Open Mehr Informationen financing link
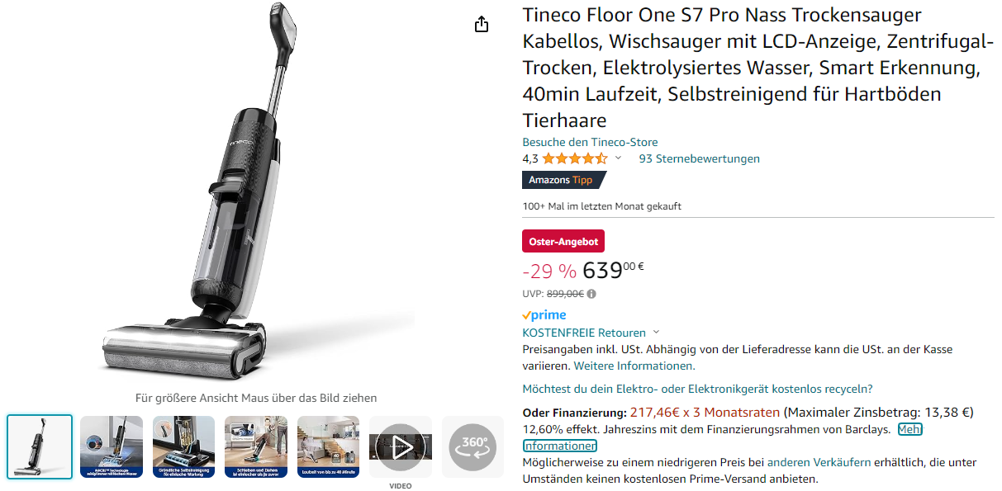Viewport: 1002px width, 491px height. tap(559, 446)
